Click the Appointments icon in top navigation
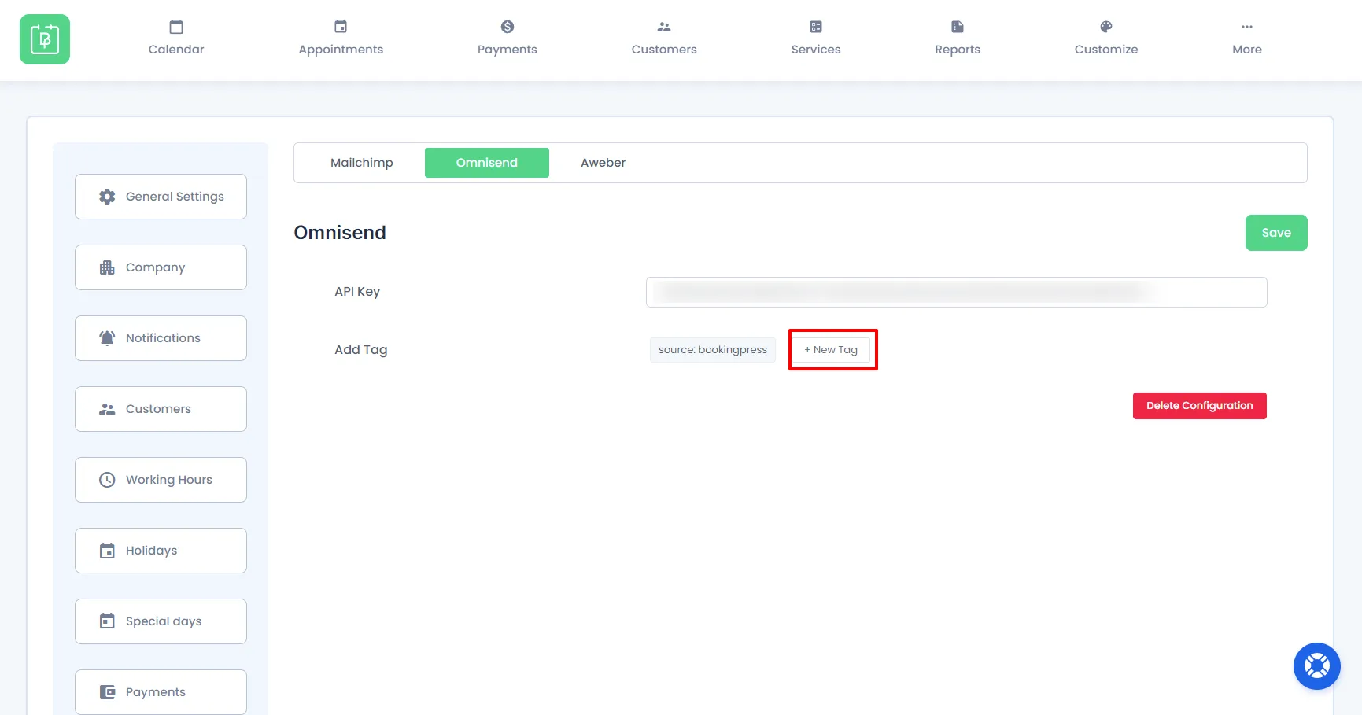This screenshot has width=1362, height=715. click(x=341, y=27)
